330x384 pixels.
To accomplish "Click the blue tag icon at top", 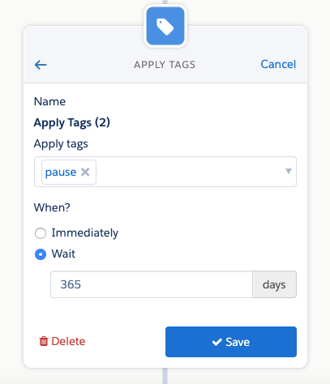I will [x=165, y=26].
